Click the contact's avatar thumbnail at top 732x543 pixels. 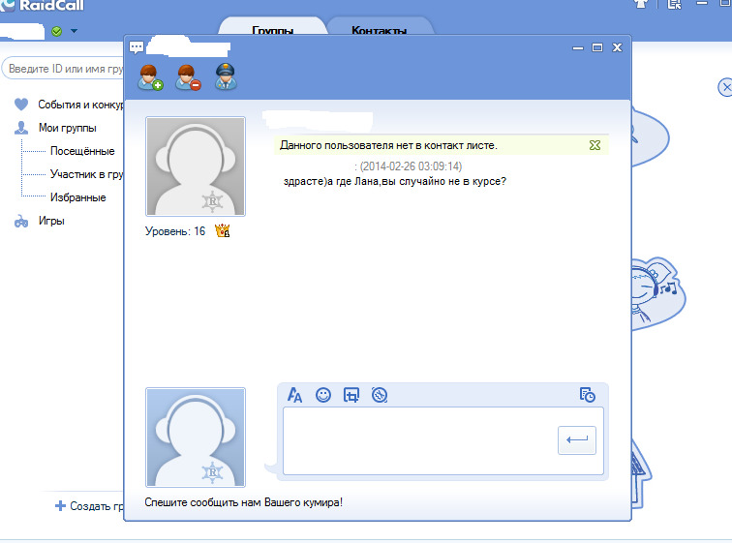tap(196, 166)
